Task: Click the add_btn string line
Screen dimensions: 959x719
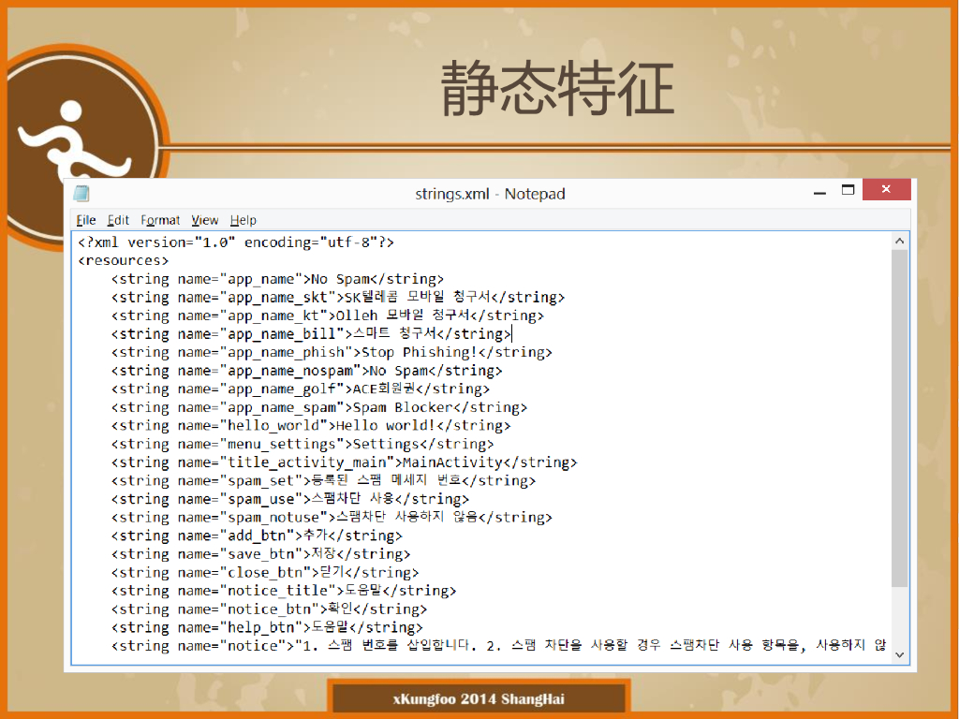Action: (257, 536)
